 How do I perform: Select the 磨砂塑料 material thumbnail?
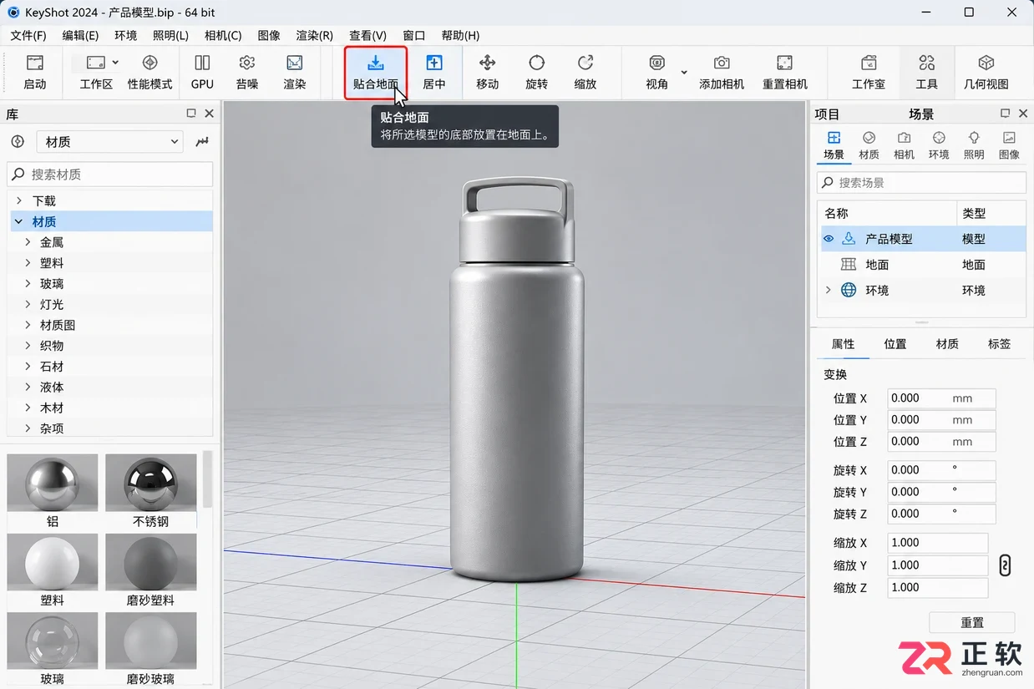tap(151, 562)
